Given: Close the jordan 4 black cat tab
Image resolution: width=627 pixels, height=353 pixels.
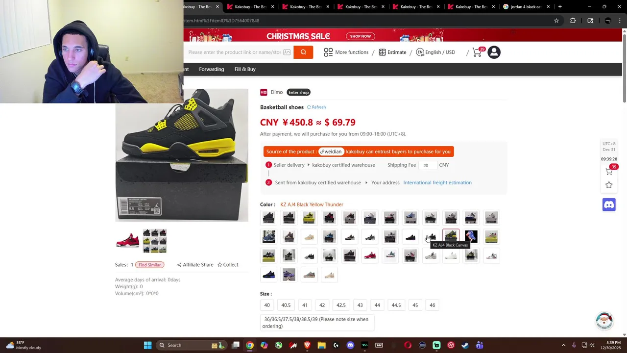Looking at the screenshot, I should (548, 7).
